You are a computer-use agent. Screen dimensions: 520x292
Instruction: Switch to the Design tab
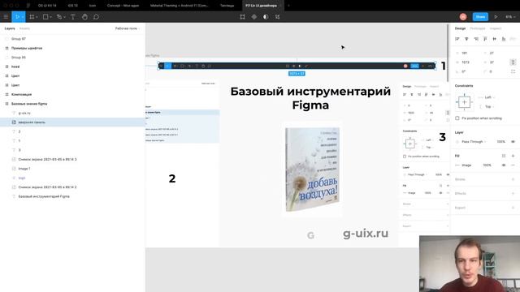pyautogui.click(x=461, y=28)
